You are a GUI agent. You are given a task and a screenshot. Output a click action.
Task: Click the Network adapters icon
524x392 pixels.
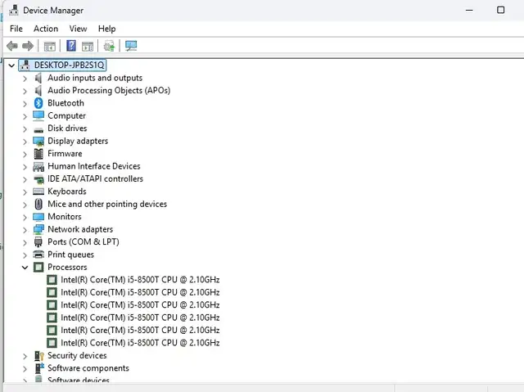tap(38, 229)
